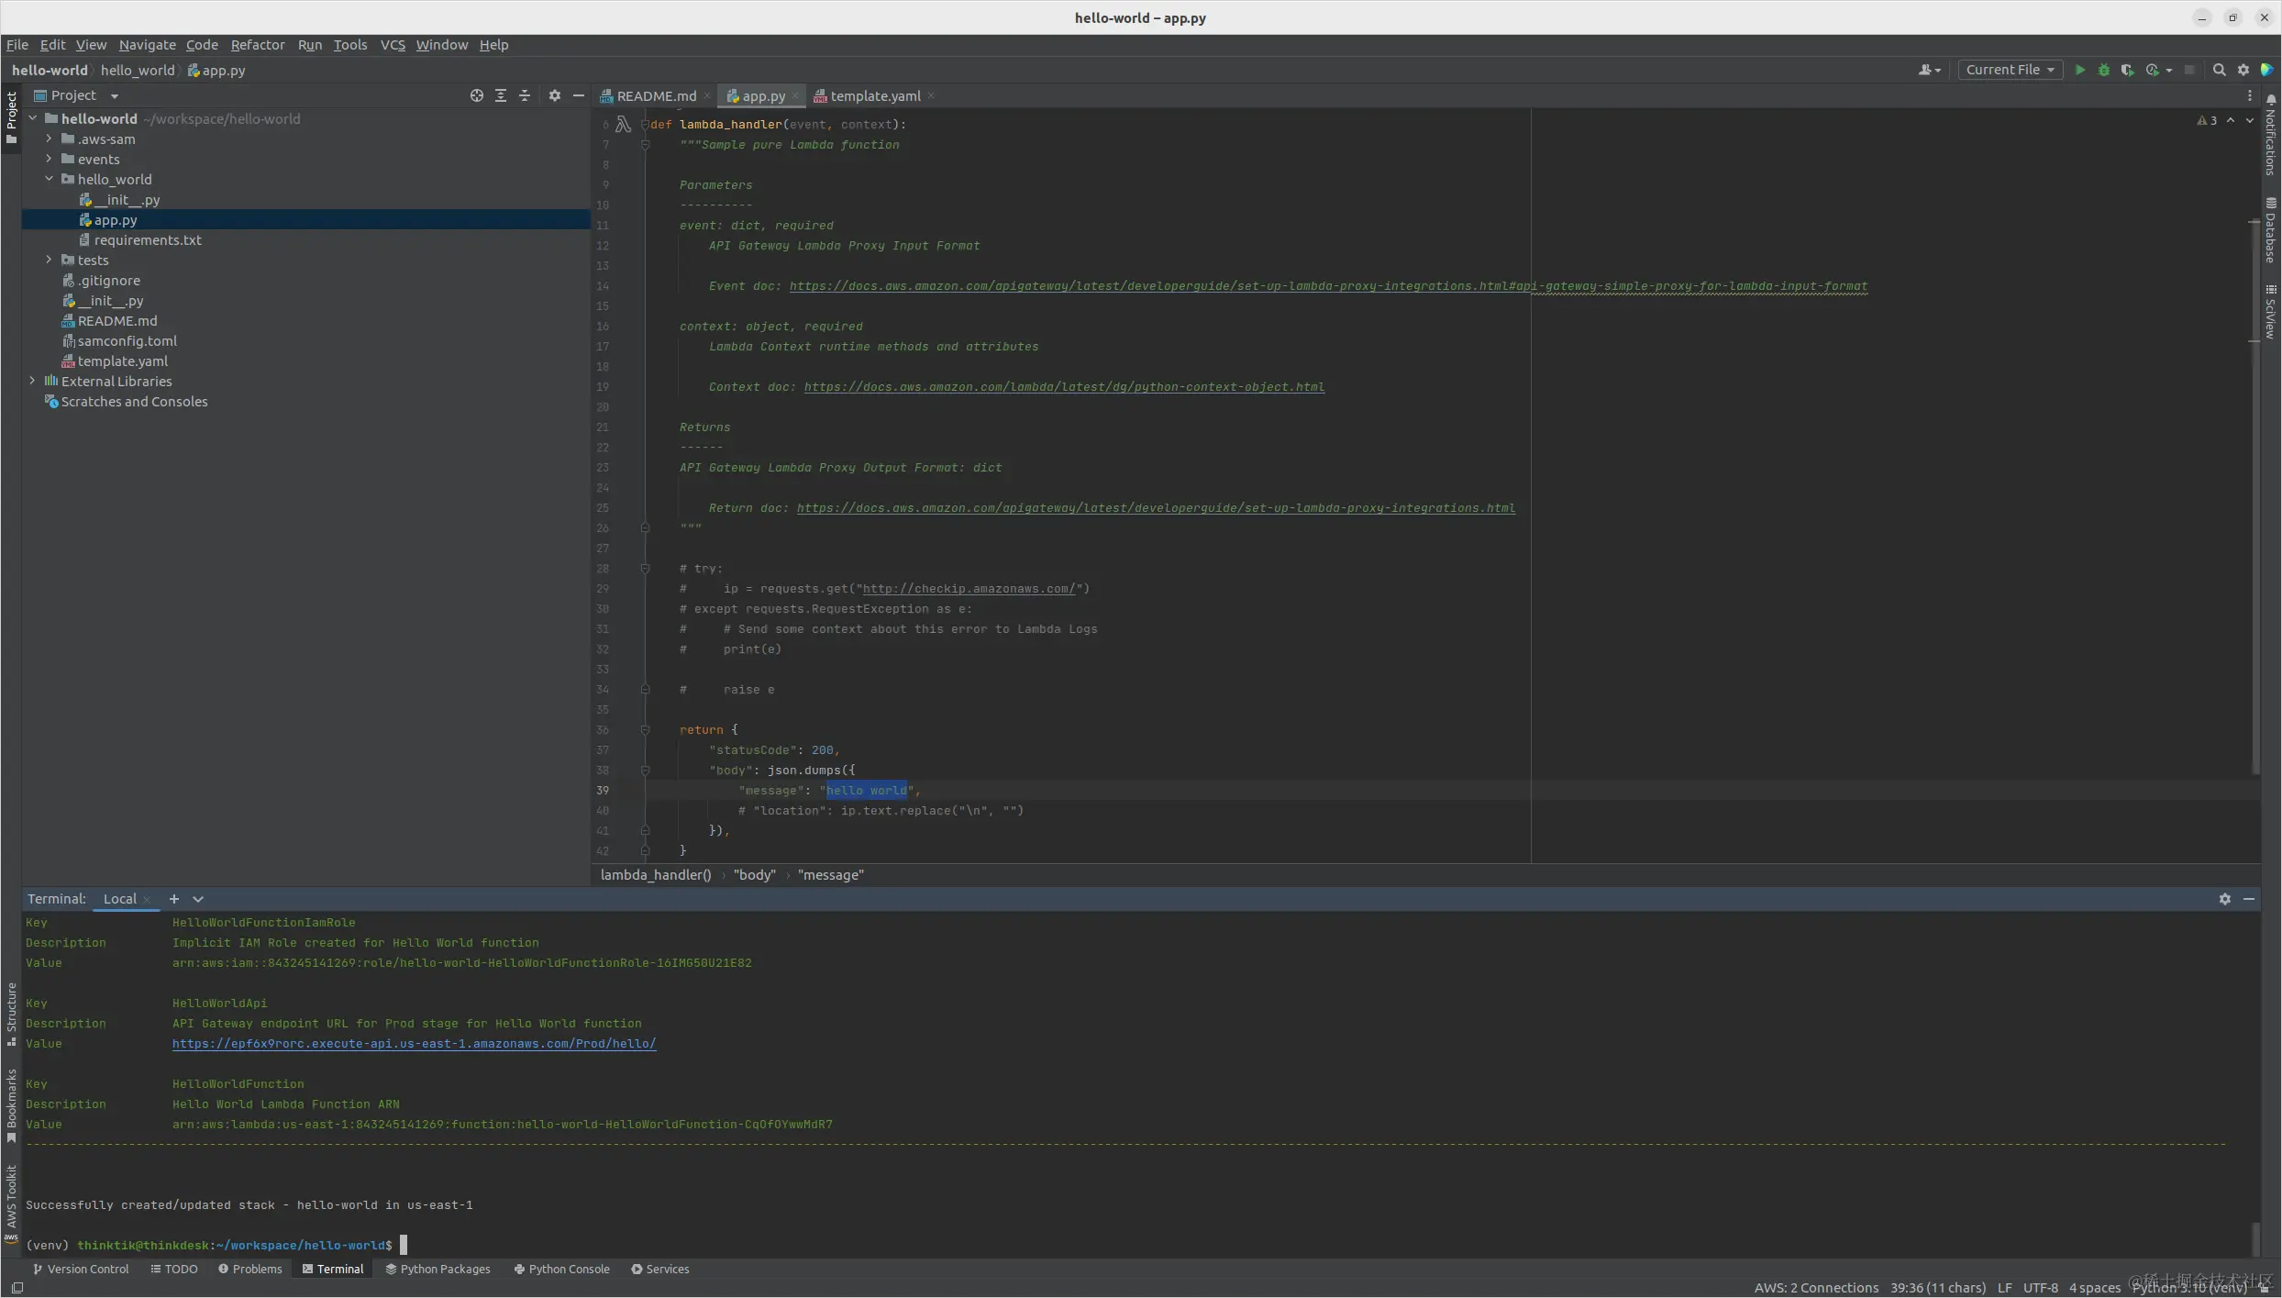Screen dimensions: 2282x1298
Task: Open the API Gateway endpoint URL link
Action: click(414, 1044)
